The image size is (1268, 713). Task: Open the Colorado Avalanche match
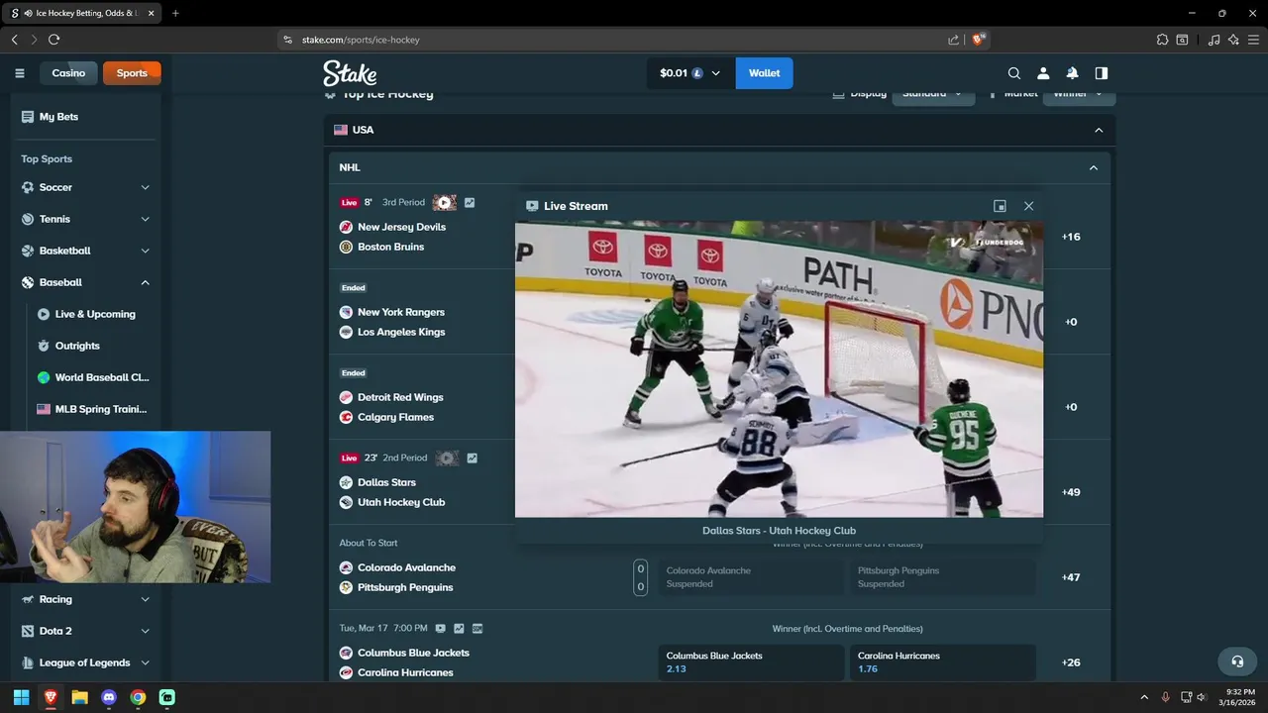click(406, 567)
